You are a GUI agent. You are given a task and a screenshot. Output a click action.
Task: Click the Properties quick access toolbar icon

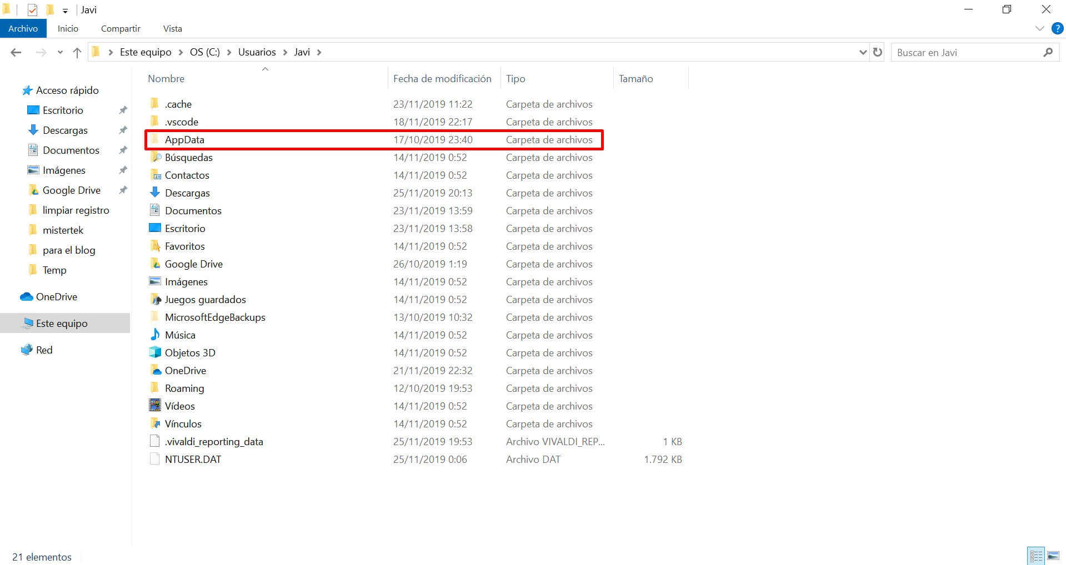(x=32, y=10)
